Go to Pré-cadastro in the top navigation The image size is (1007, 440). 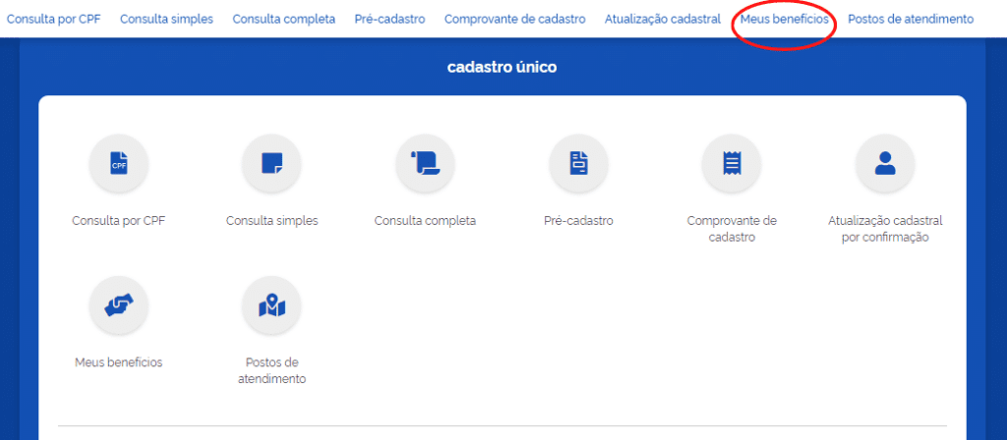tap(389, 19)
